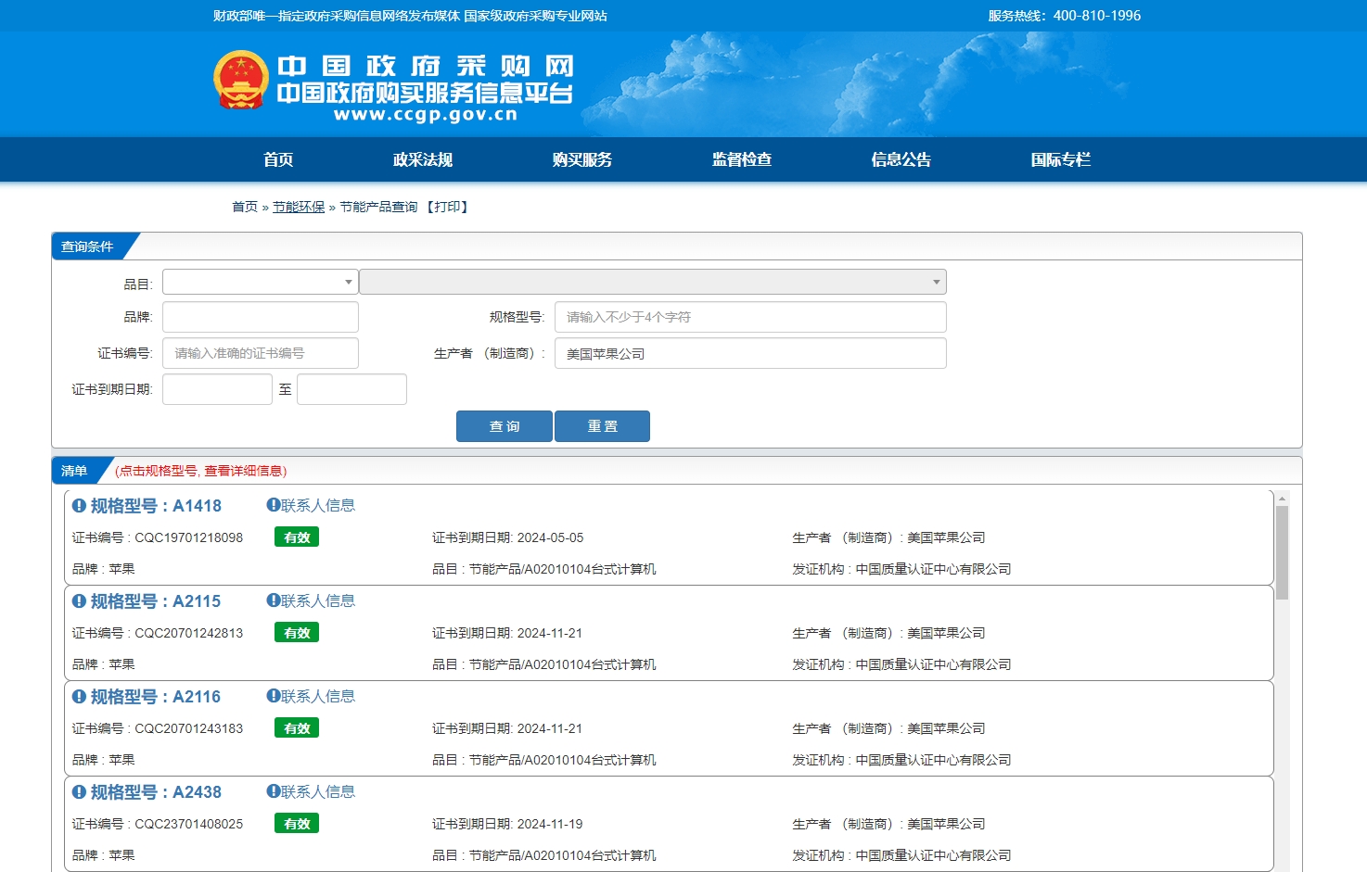
Task: Click expiry date 2024-11-19 text
Action: [x=550, y=824]
